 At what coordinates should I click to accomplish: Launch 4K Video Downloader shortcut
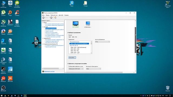click(x=17, y=4)
